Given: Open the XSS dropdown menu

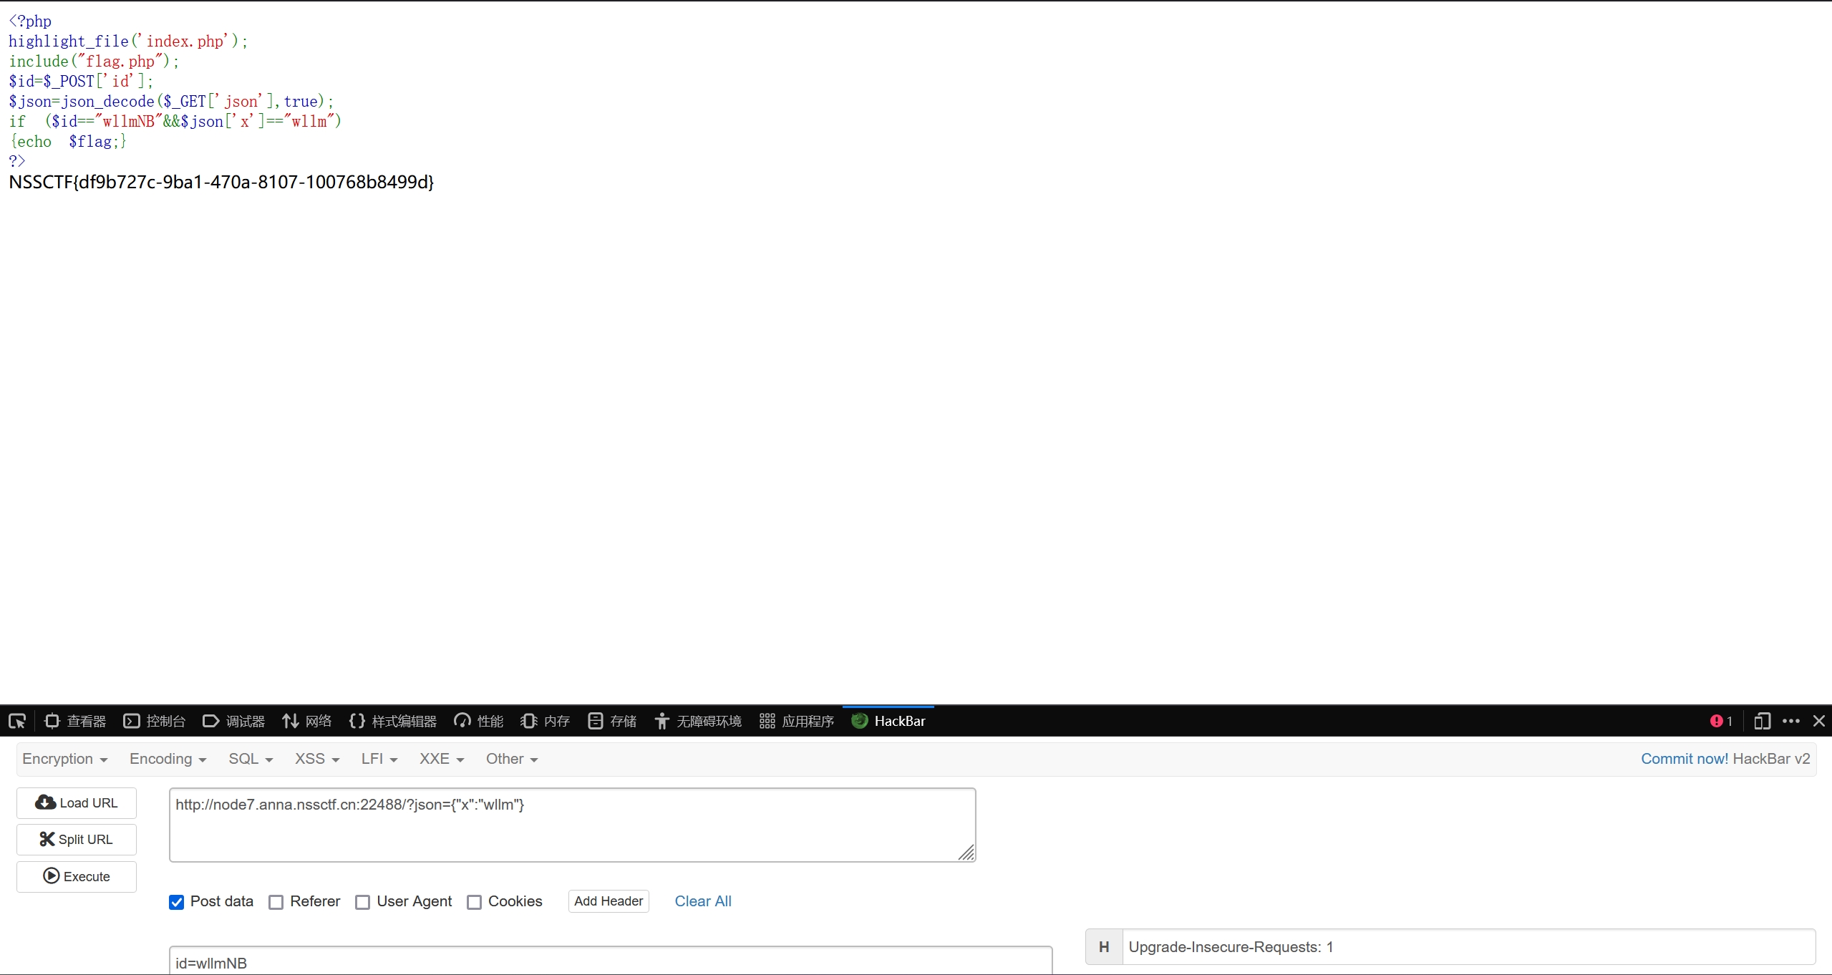Looking at the screenshot, I should pos(317,759).
